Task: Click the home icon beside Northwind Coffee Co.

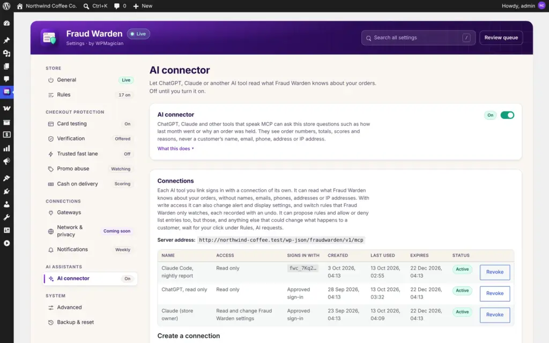Action: (x=20, y=6)
